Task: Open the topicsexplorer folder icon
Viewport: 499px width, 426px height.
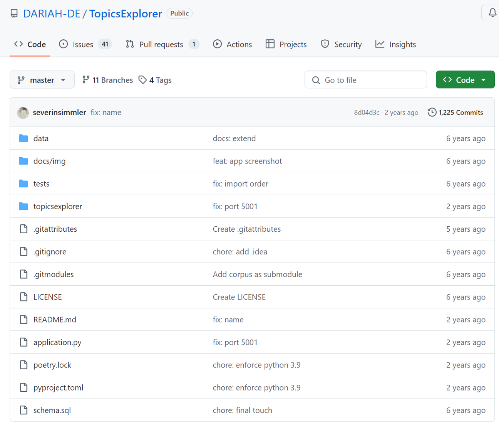Action: pos(23,206)
